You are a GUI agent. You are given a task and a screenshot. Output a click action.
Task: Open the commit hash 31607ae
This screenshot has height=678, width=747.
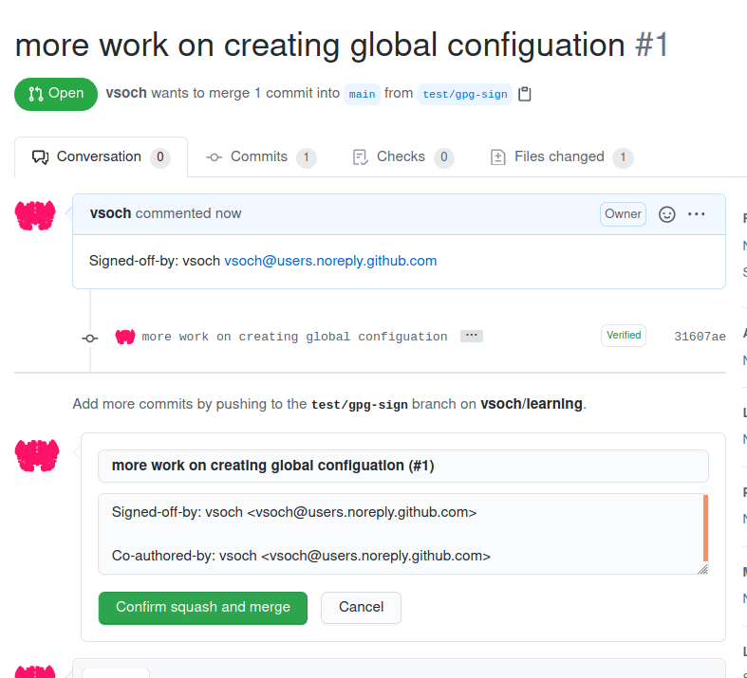700,337
